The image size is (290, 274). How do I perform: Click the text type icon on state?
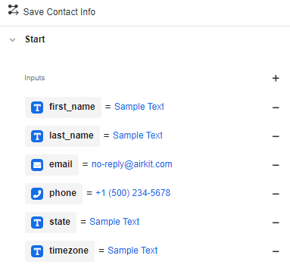click(x=37, y=223)
